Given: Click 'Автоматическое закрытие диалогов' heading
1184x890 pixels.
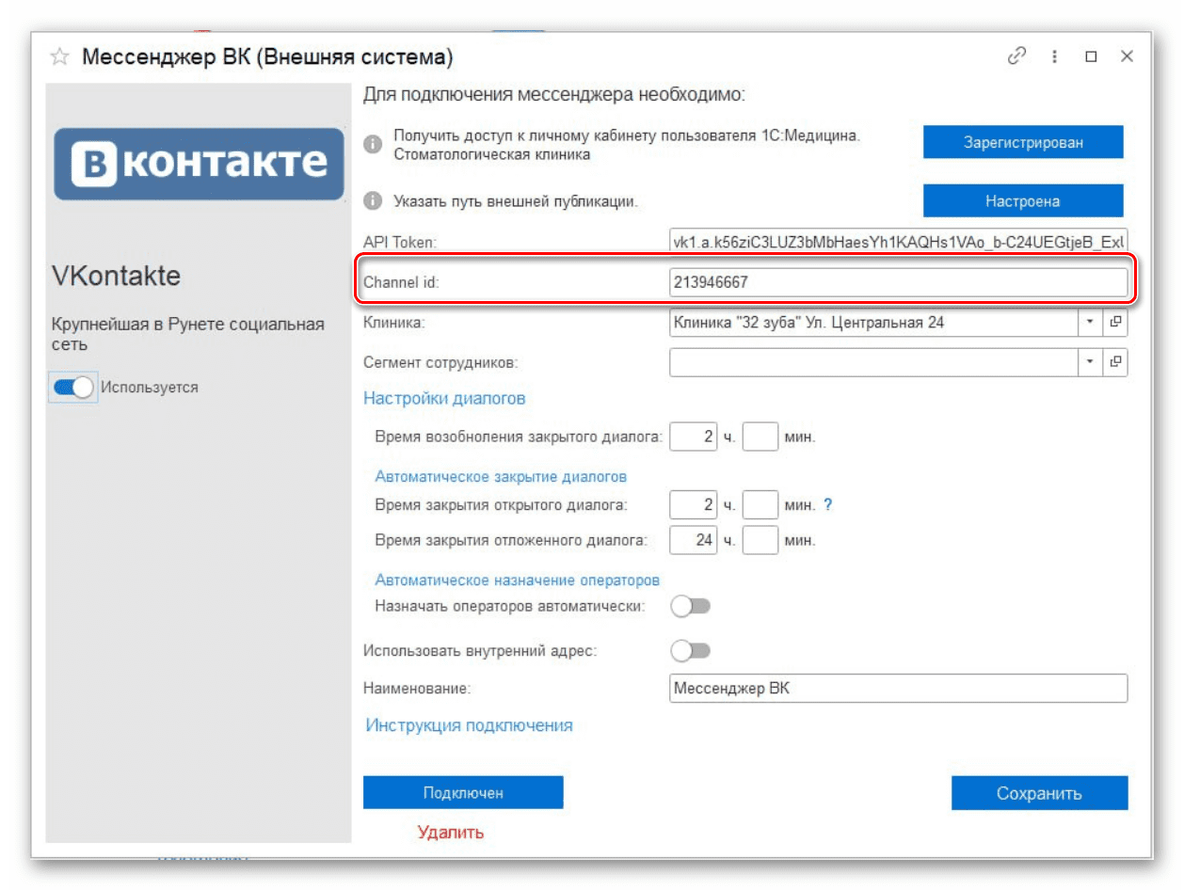Looking at the screenshot, I should coord(501,477).
